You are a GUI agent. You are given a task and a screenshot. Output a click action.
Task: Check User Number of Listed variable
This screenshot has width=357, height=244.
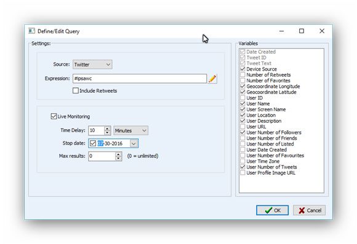pyautogui.click(x=243, y=144)
